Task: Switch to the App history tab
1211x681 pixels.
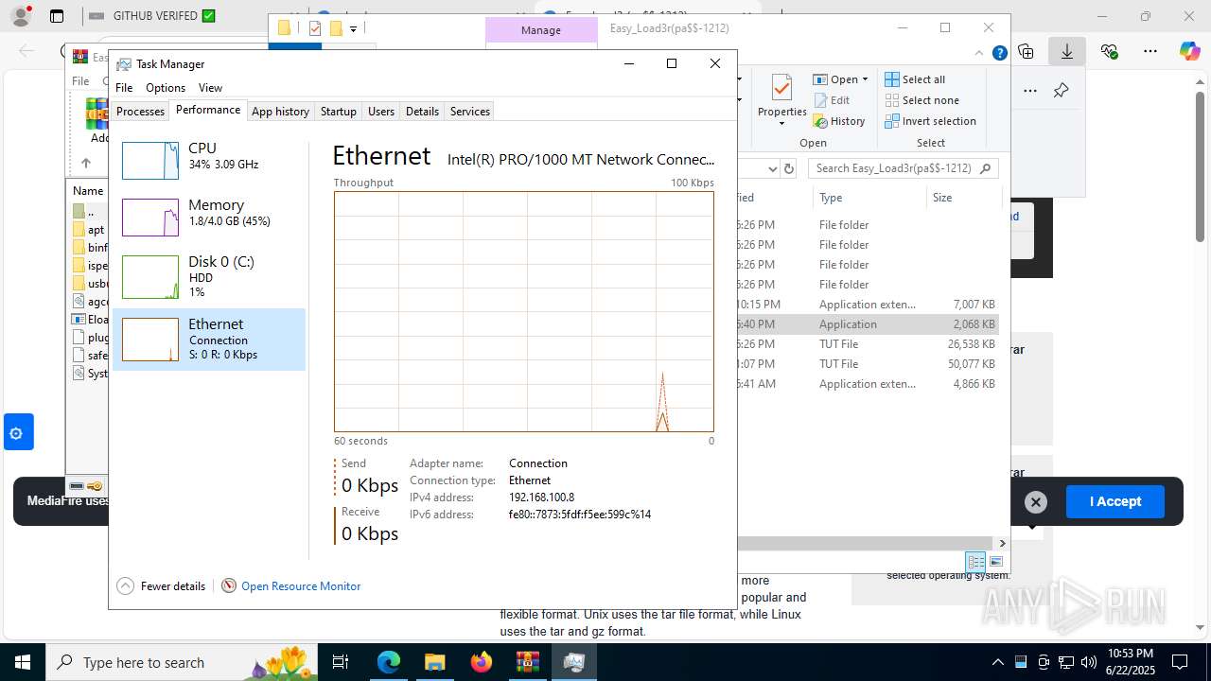Action: pos(280,112)
